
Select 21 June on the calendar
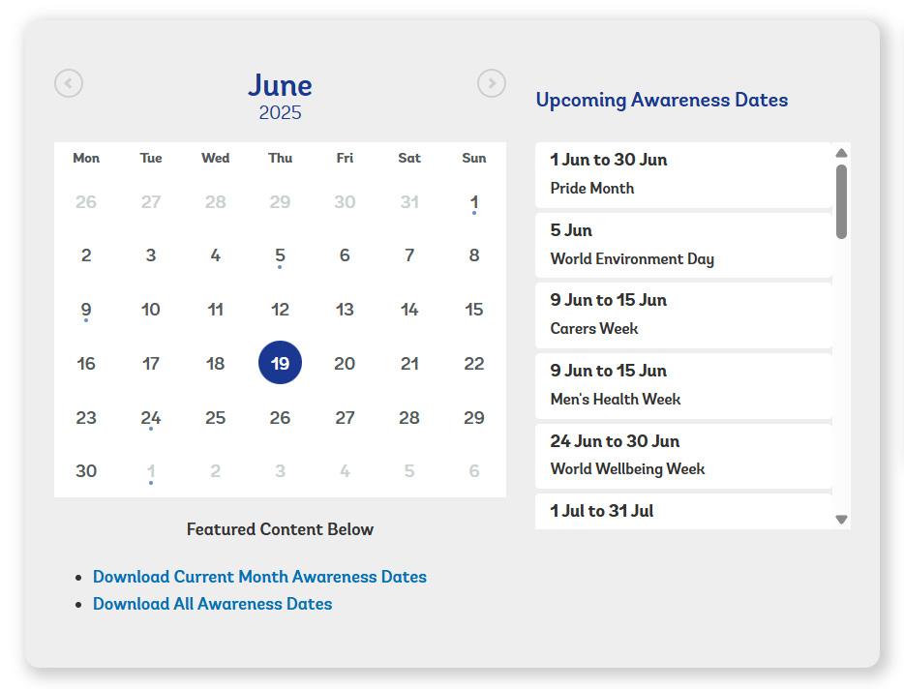(409, 364)
